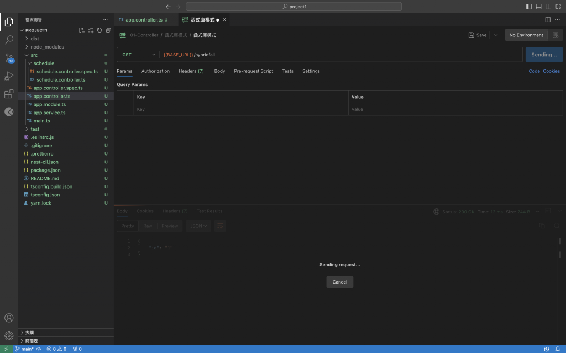Open the Explorer view in activity bar
566x353 pixels.
(9, 22)
